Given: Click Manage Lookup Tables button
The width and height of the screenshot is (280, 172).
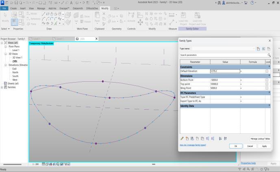Looking at the screenshot, I should coord(260,139).
